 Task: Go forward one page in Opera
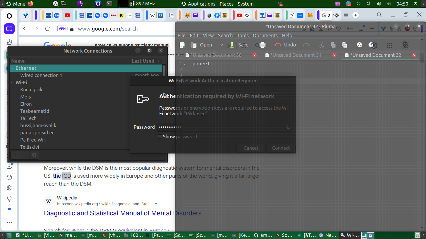tap(37, 29)
